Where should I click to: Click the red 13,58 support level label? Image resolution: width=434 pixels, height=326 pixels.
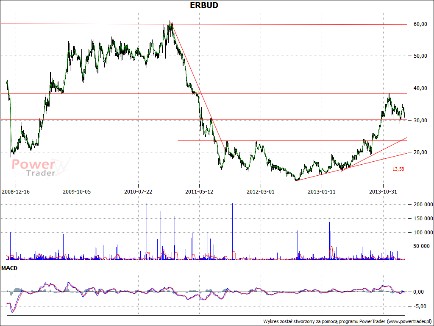(x=398, y=169)
